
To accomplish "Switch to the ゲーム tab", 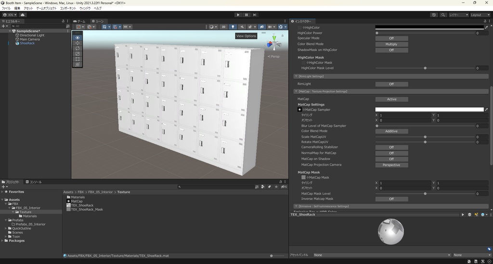I will tap(79, 21).
